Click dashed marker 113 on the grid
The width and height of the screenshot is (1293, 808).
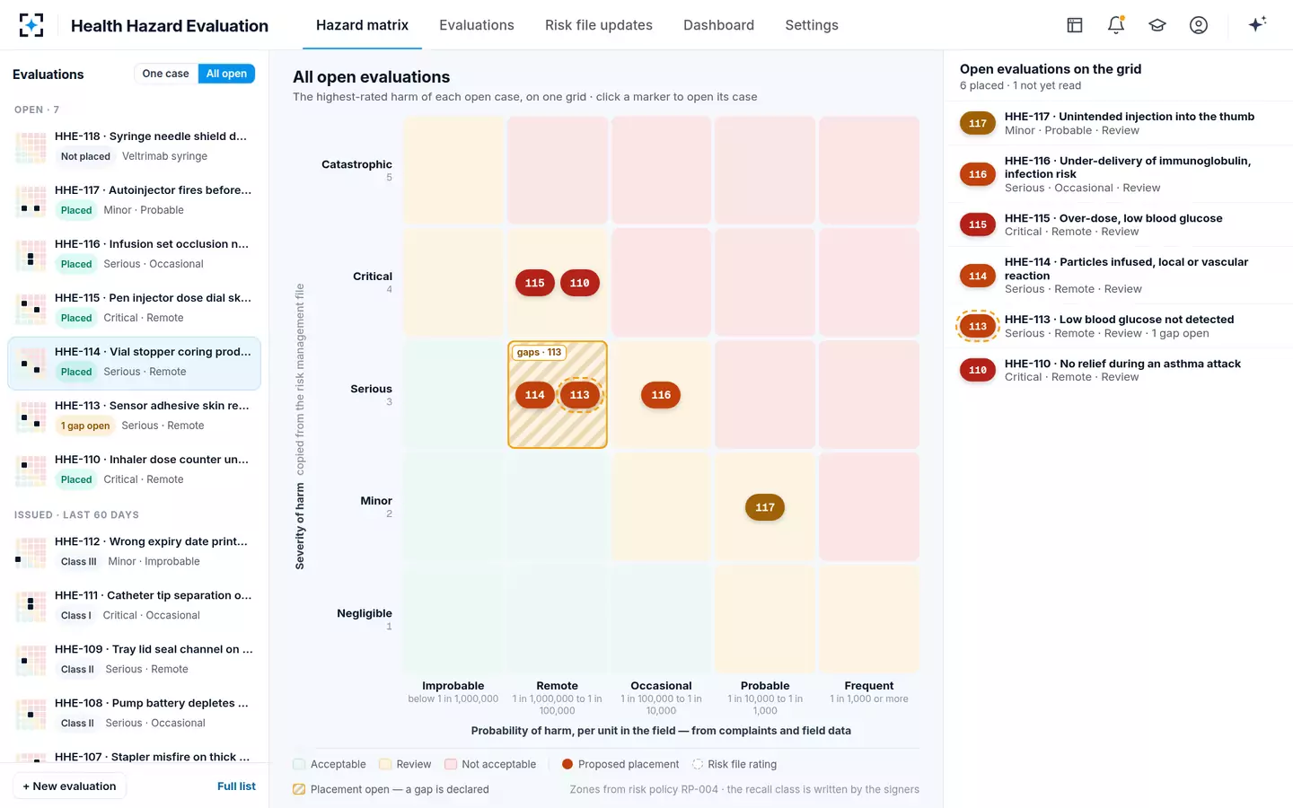tap(580, 395)
